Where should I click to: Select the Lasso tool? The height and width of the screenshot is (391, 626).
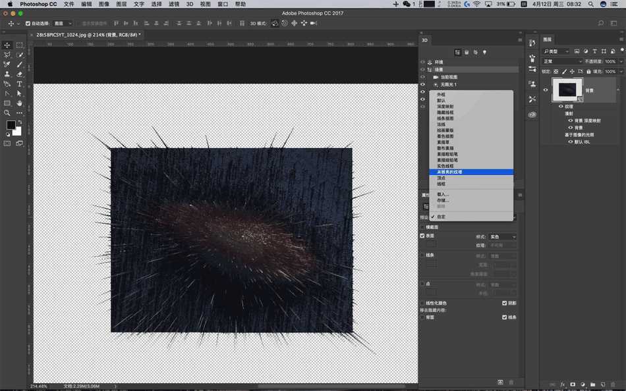pyautogui.click(x=6, y=55)
